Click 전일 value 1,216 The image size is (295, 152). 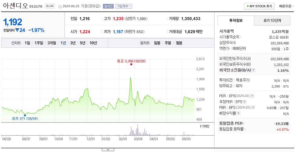pos(85,19)
